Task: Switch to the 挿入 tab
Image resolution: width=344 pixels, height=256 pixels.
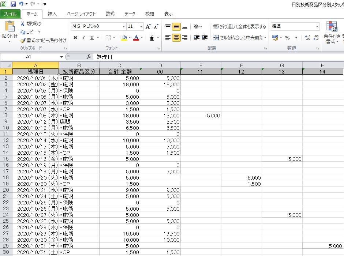Action: [52, 14]
